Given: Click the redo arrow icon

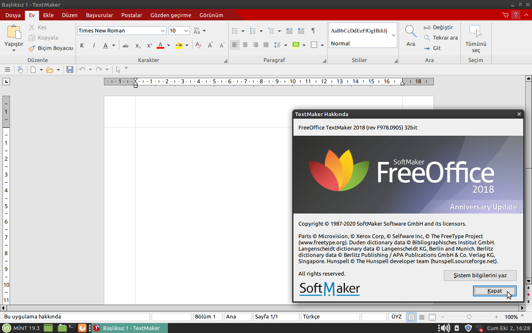Looking at the screenshot, I should (99, 70).
